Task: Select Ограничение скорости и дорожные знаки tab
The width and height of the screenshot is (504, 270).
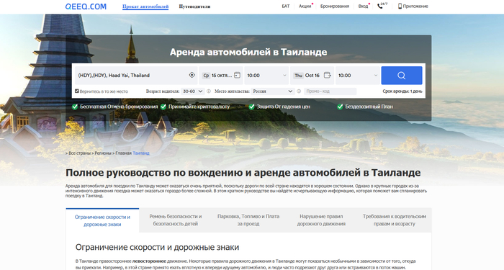Action: coord(102,220)
